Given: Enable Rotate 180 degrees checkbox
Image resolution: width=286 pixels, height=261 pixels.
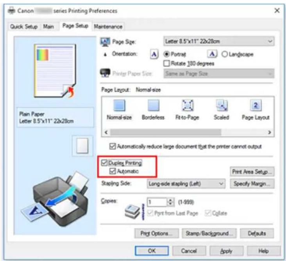Looking at the screenshot, I should (166, 63).
